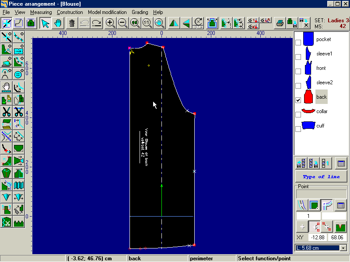This screenshot has width=350, height=262.
Task: Open the Measuring menu
Action: click(x=41, y=12)
